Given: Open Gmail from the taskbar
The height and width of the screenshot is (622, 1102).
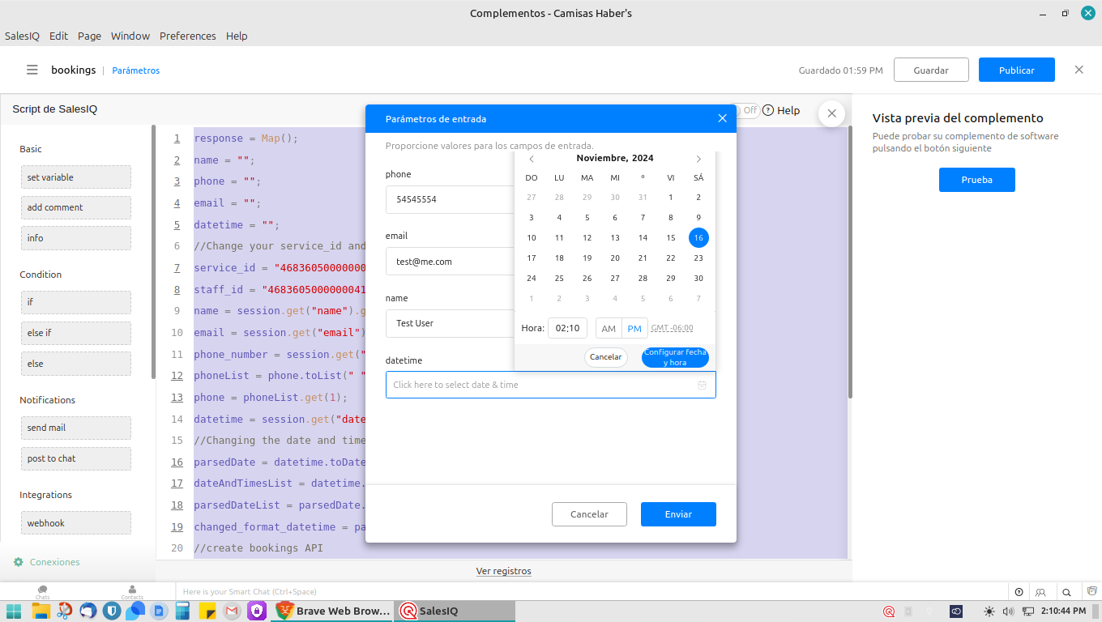Looking at the screenshot, I should (231, 611).
